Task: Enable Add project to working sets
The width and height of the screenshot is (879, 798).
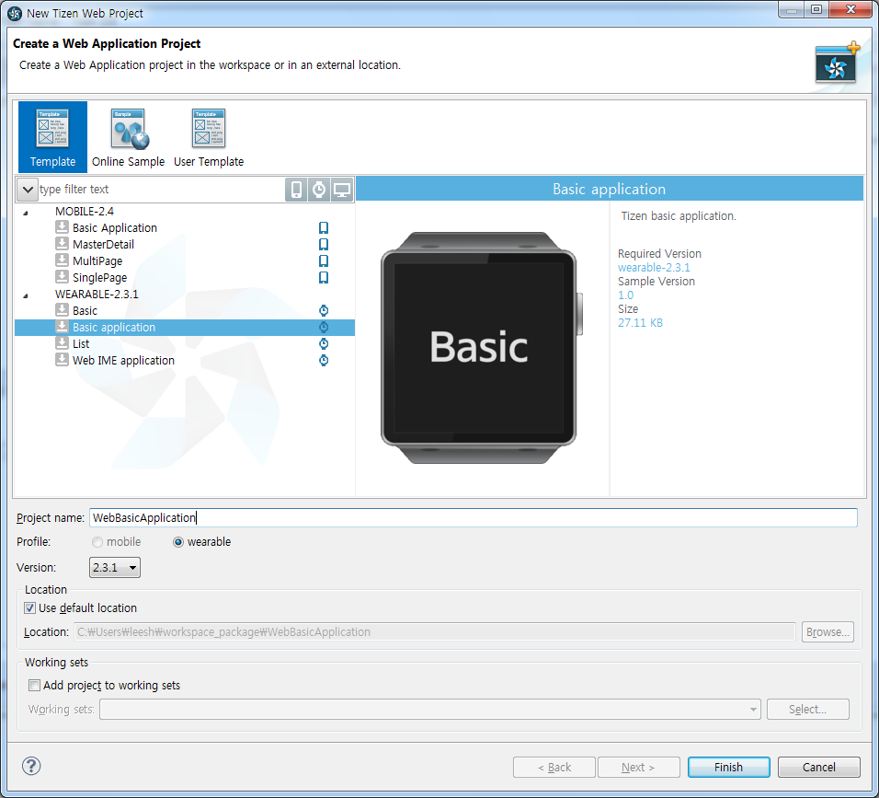Action: click(x=35, y=685)
